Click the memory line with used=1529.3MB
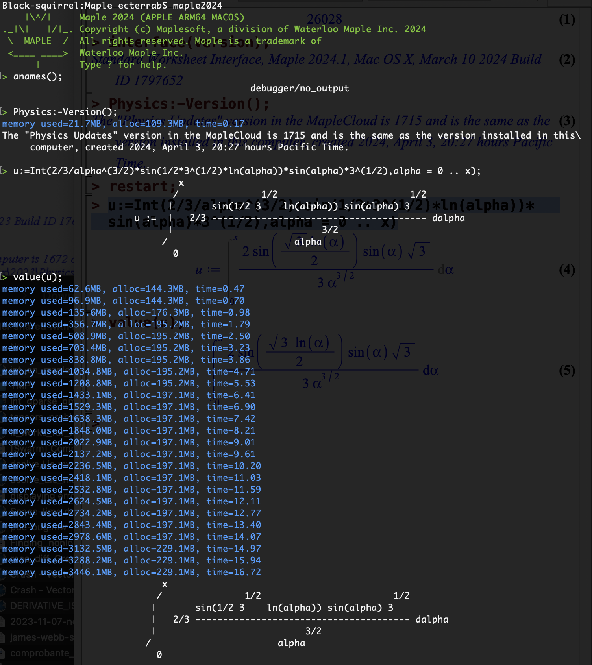Screen dimensions: 592x665 (129, 407)
